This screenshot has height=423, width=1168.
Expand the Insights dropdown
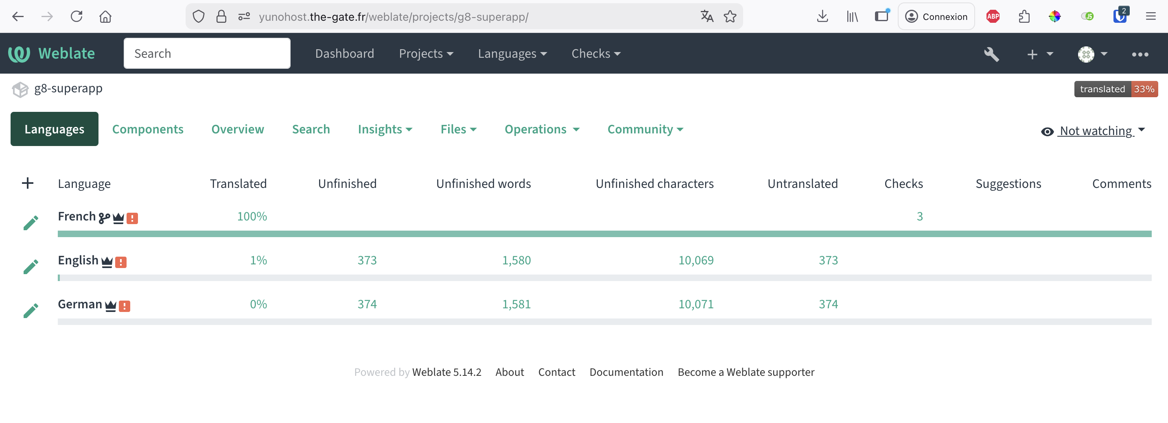click(x=385, y=129)
